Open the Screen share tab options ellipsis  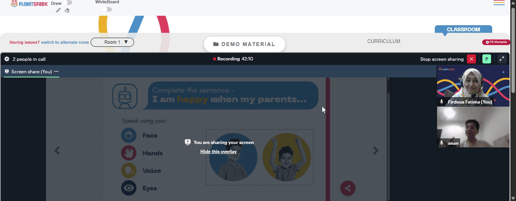pos(56,71)
